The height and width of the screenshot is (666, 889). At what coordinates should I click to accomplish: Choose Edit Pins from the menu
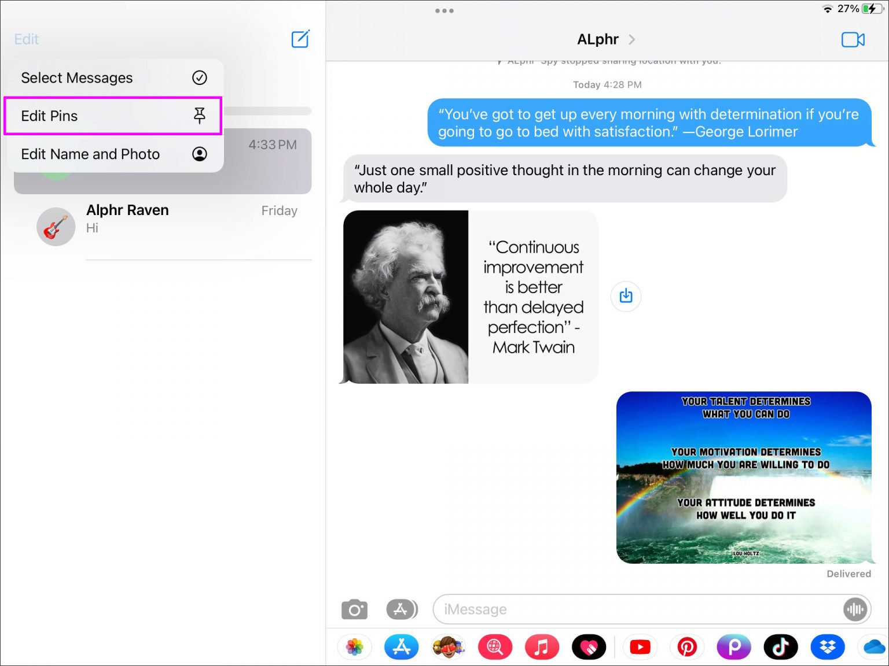113,116
